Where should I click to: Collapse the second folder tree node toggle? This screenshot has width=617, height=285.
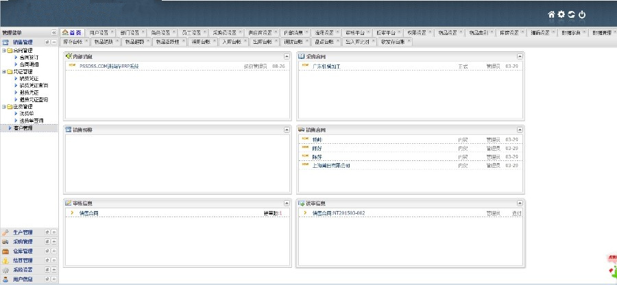(3, 71)
